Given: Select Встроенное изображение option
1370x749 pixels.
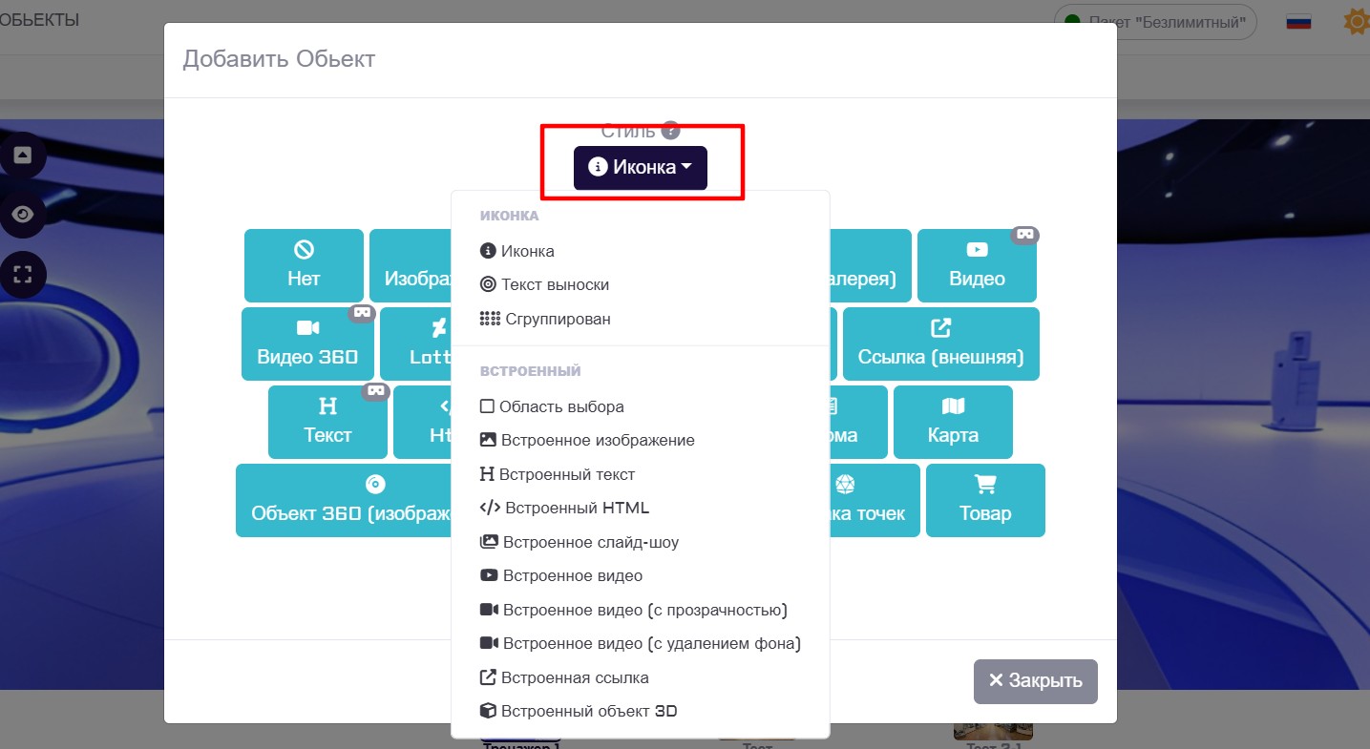Looking at the screenshot, I should (x=587, y=440).
